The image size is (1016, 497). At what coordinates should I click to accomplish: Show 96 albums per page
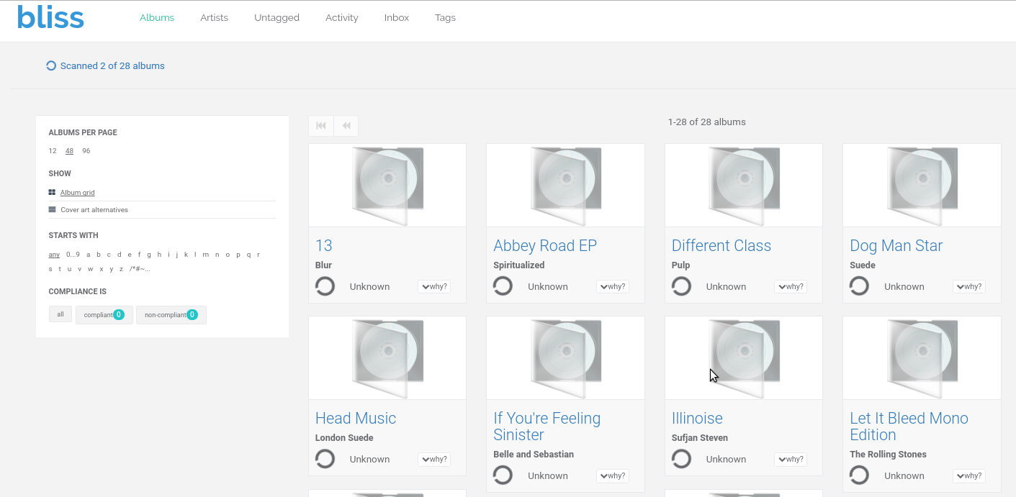[86, 151]
